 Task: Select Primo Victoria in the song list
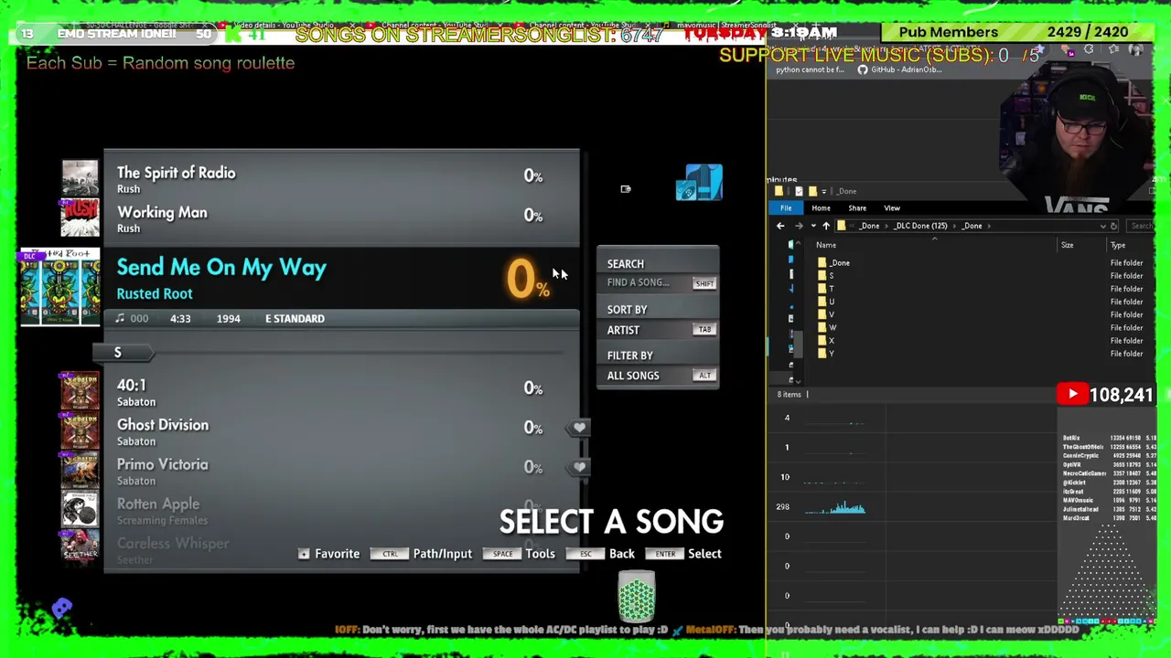tap(341, 470)
